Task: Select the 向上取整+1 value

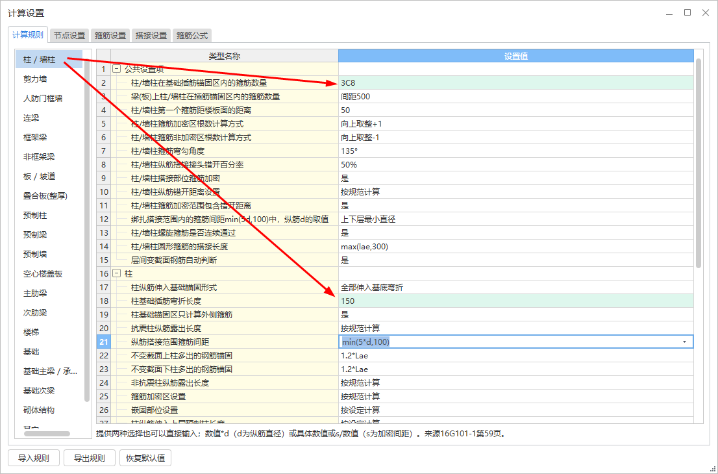Action: click(x=516, y=123)
